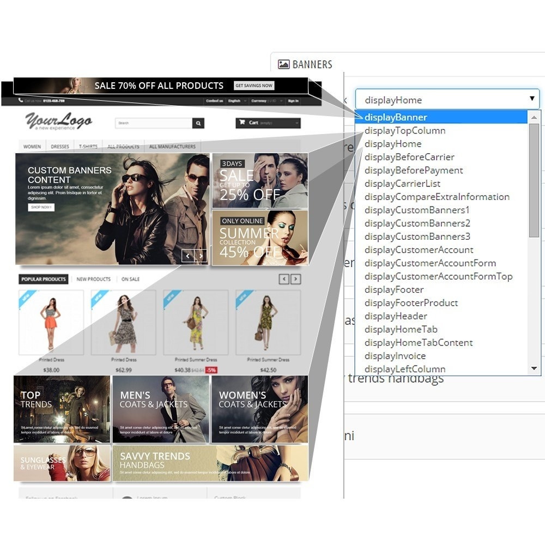This screenshot has height=545, width=545.
Task: Click the SHOP NOW! button on the banner
Action: (41, 207)
